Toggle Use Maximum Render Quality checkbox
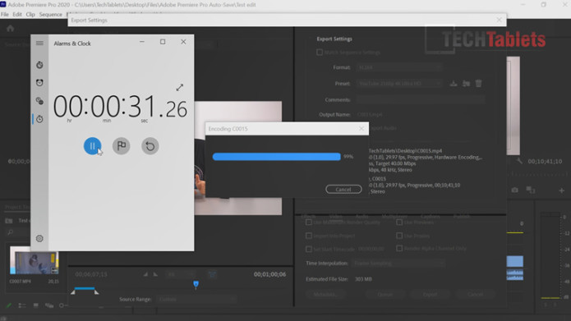Viewport: 571px width, 321px height. pos(309,222)
